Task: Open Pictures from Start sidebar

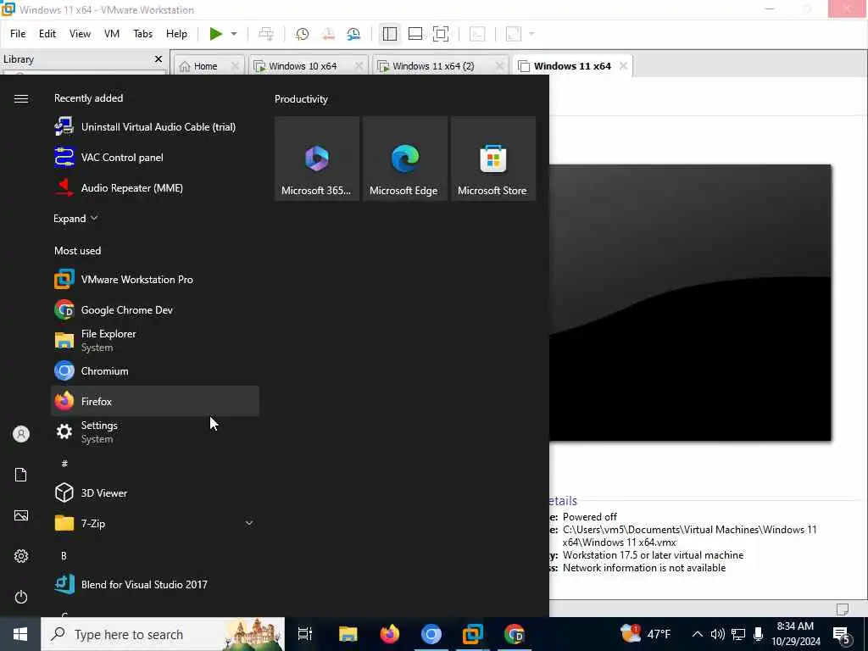Action: (x=21, y=515)
